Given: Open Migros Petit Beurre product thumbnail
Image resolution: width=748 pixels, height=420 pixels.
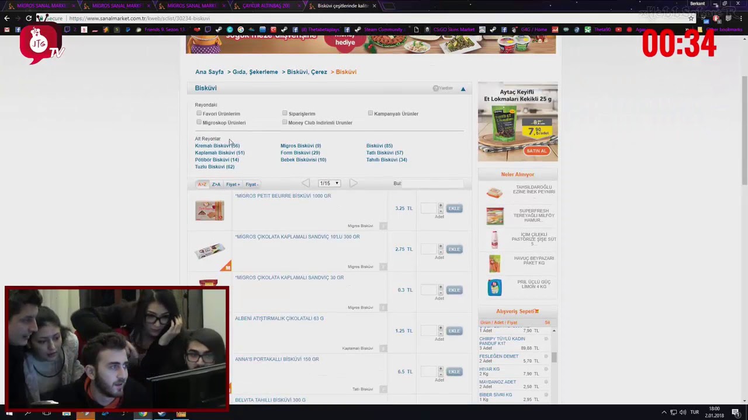Looking at the screenshot, I should pyautogui.click(x=210, y=211).
